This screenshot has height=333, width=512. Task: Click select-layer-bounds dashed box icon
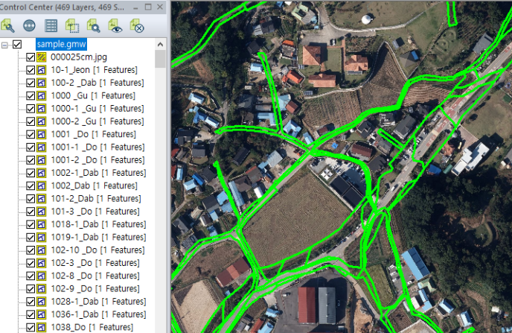(x=72, y=26)
